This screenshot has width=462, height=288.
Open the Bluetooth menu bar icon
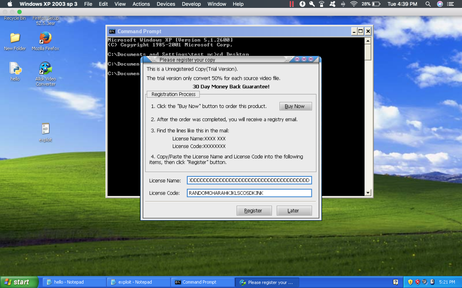[x=343, y=4]
